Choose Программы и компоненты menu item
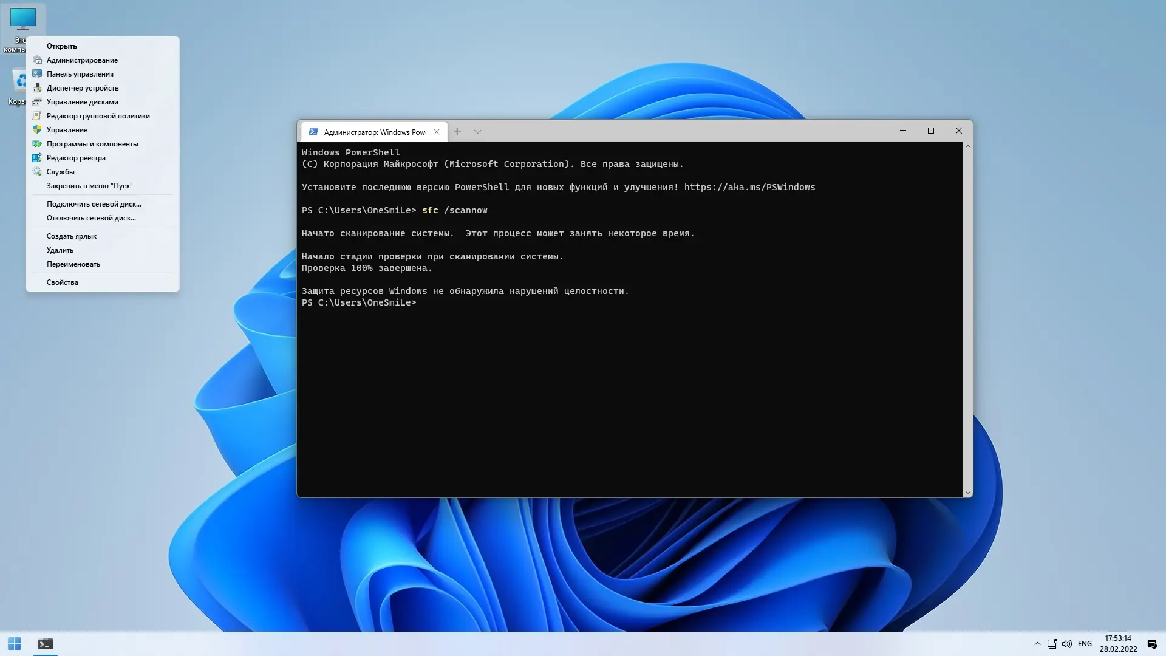The width and height of the screenshot is (1166, 656). [x=92, y=144]
